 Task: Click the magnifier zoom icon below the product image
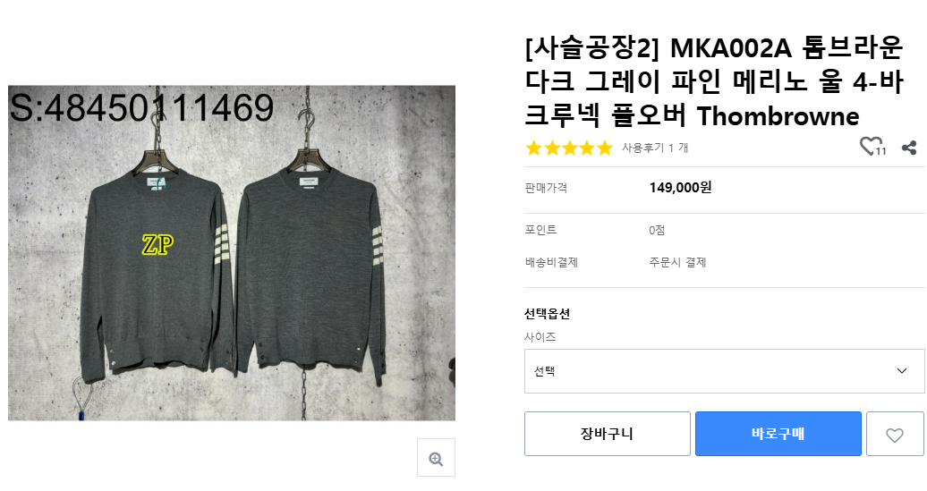[436, 458]
